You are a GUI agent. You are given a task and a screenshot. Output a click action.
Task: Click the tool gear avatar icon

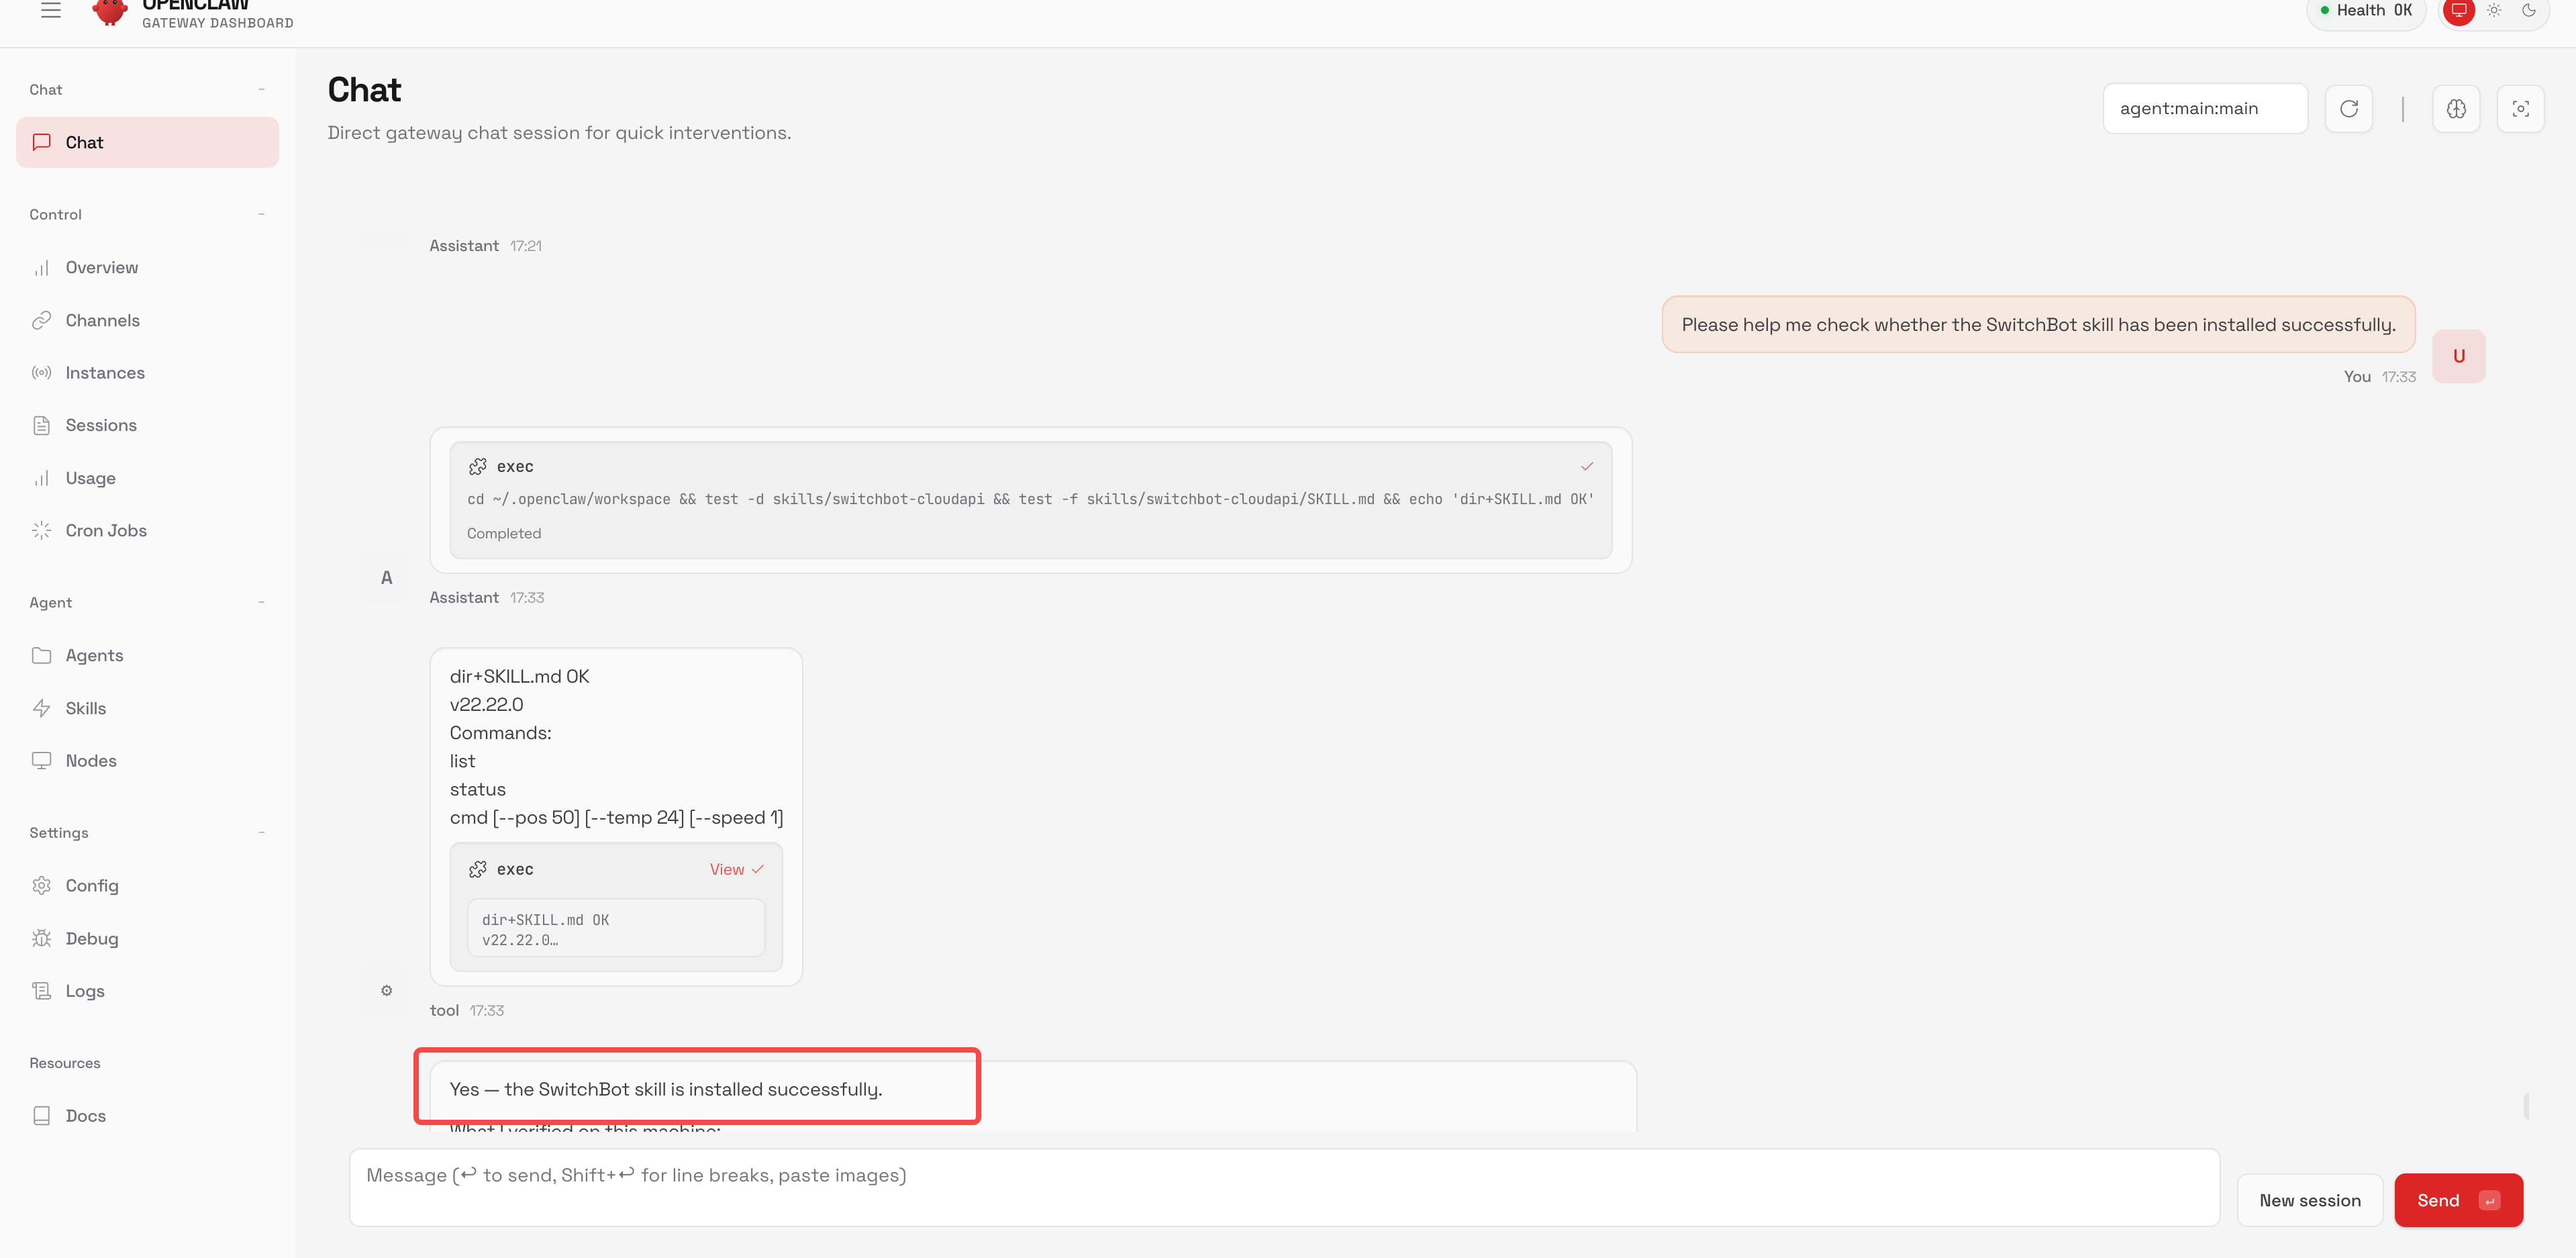click(x=387, y=990)
